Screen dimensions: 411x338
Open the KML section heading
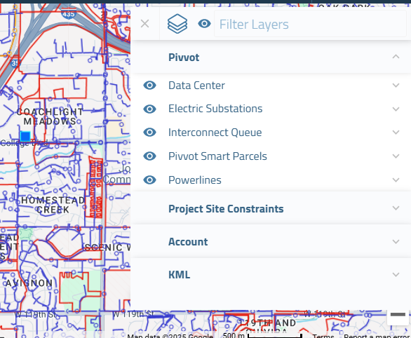(179, 275)
